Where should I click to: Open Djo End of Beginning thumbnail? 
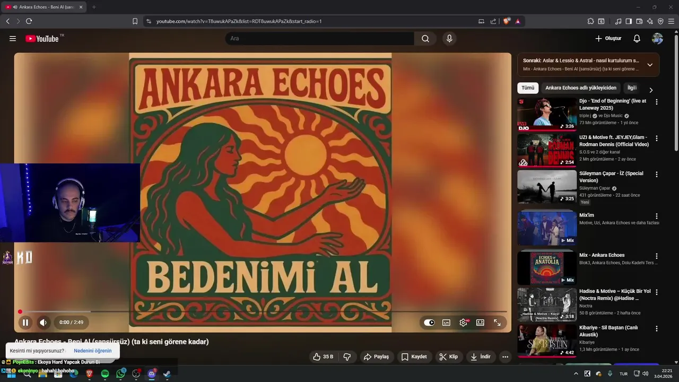point(547,114)
